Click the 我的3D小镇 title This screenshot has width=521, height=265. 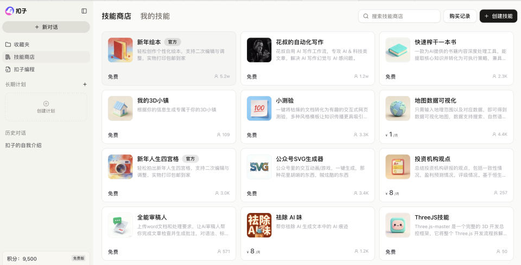(x=153, y=100)
